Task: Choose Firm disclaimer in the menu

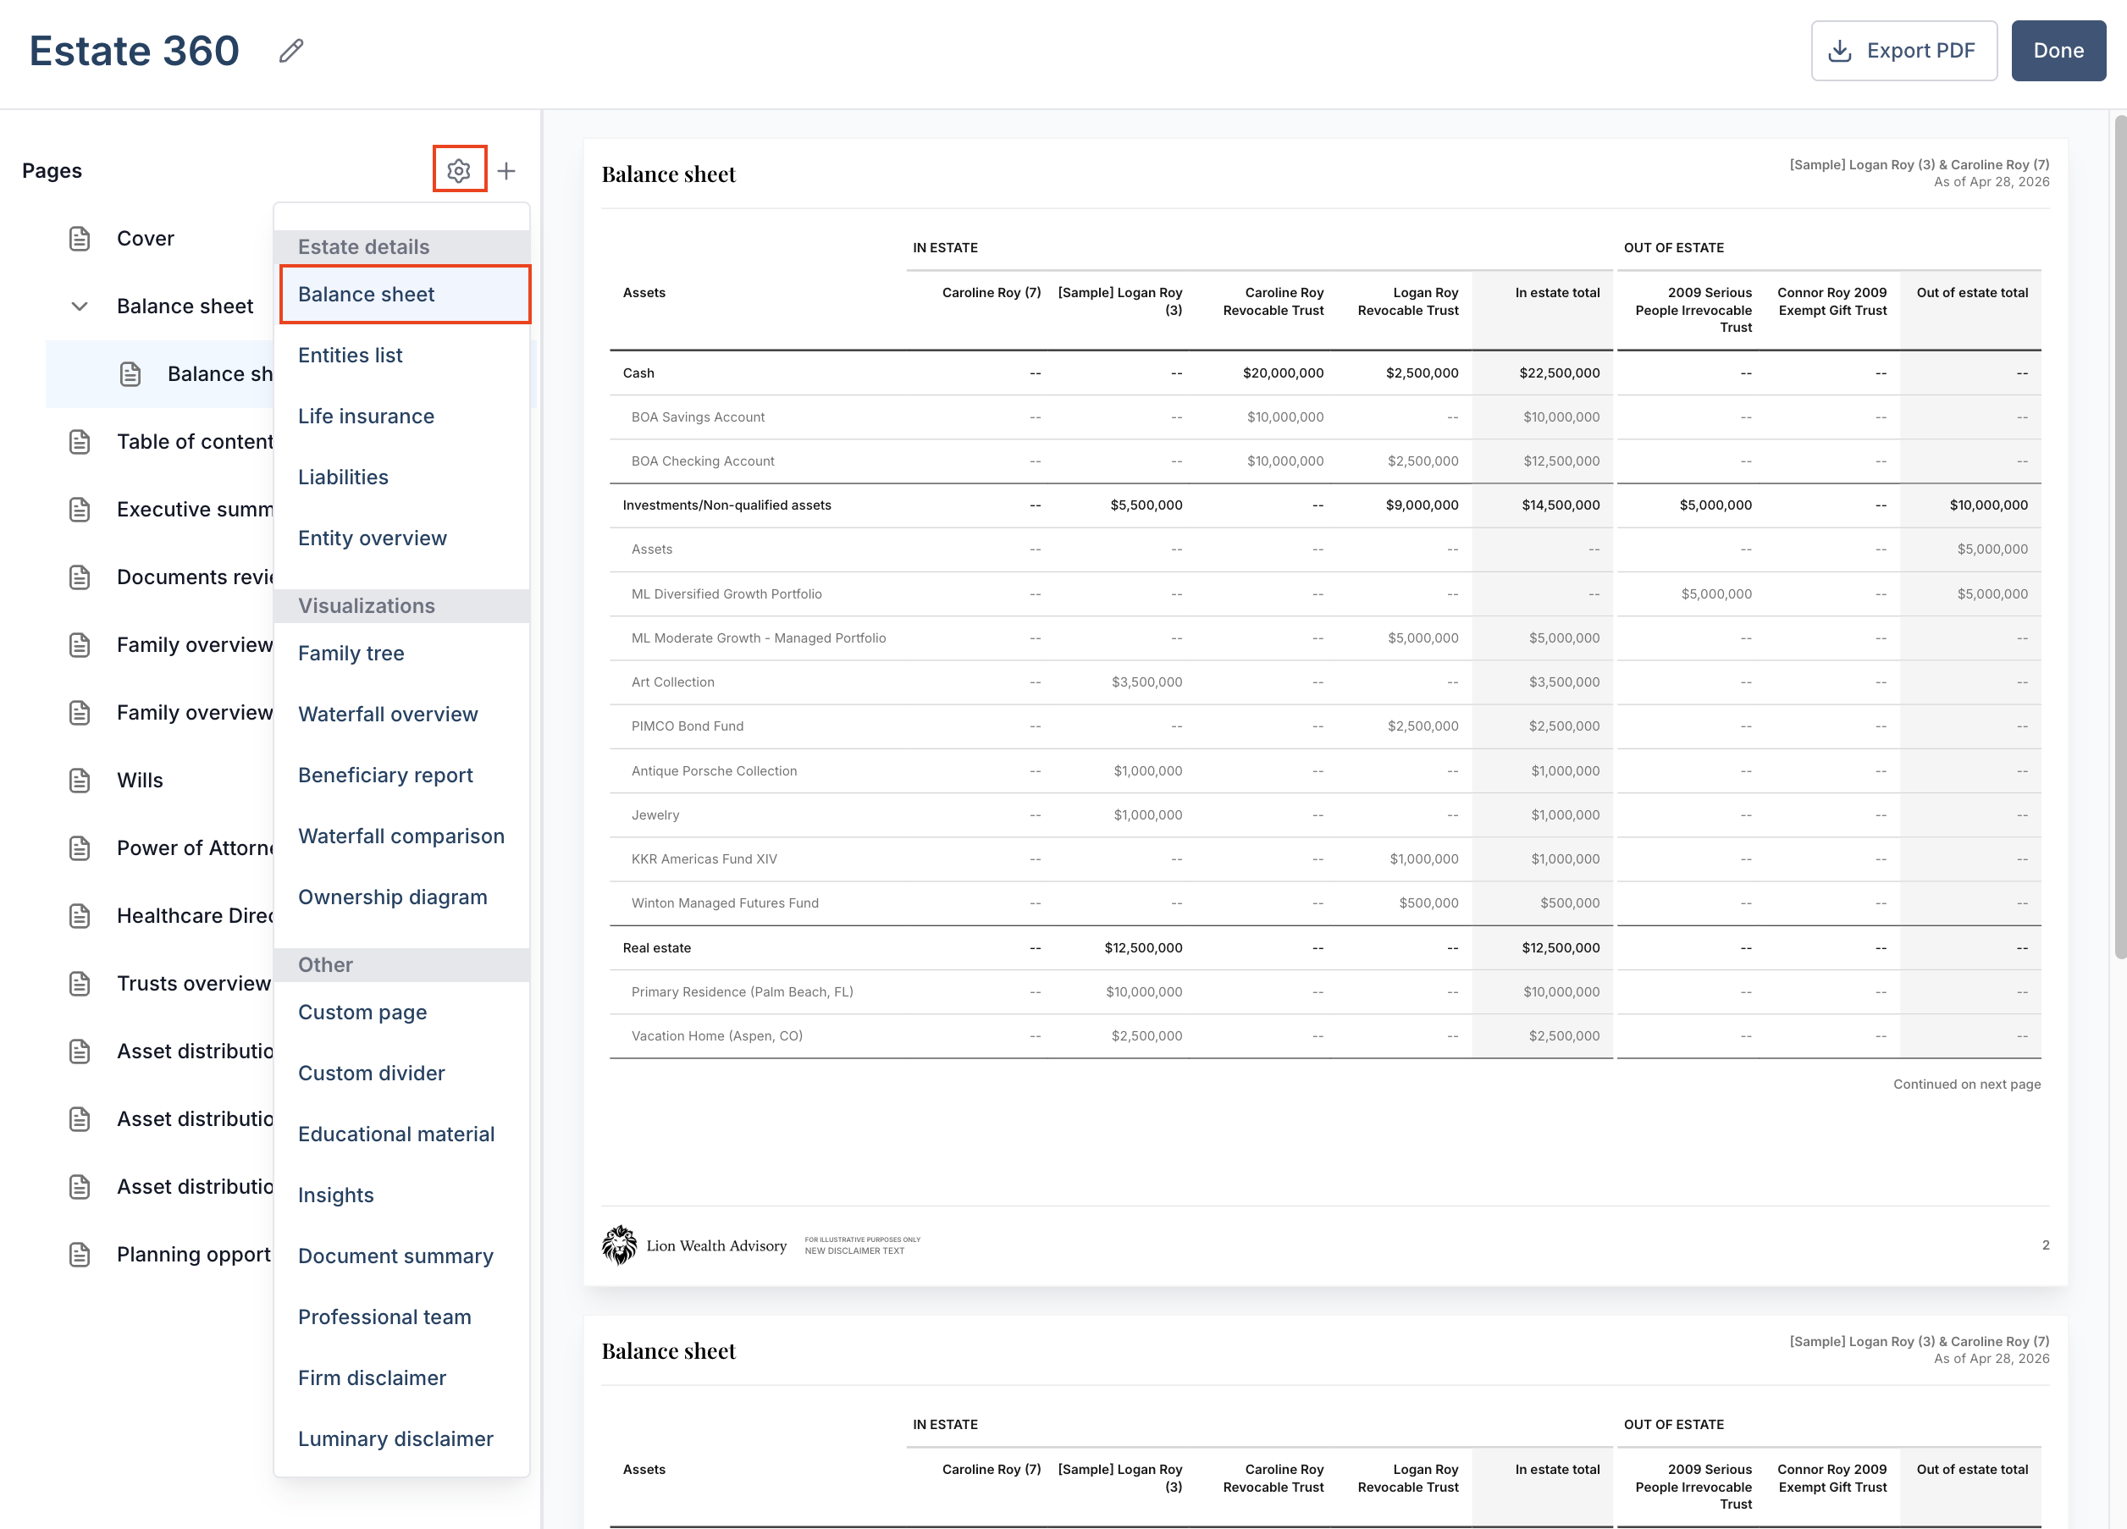Action: click(401, 1378)
